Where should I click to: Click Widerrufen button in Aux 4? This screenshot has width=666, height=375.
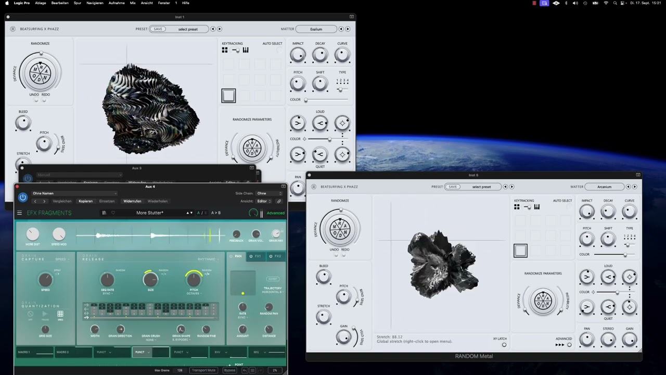click(x=132, y=201)
